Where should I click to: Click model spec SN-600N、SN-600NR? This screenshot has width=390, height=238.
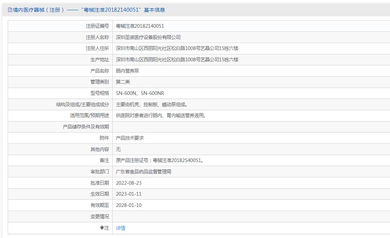pos(140,93)
